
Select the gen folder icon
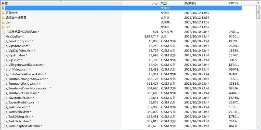[3, 22]
